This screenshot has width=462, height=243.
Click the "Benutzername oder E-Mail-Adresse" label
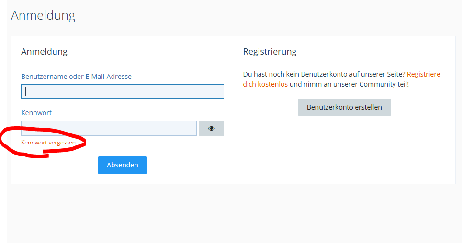[76, 76]
